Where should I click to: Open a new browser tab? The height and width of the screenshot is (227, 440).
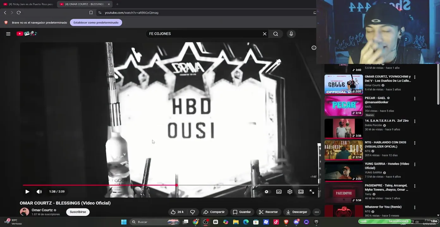(117, 4)
